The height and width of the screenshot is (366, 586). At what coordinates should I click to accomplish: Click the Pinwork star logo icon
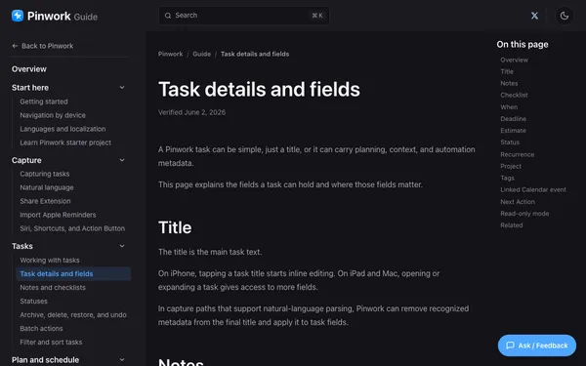tap(18, 16)
